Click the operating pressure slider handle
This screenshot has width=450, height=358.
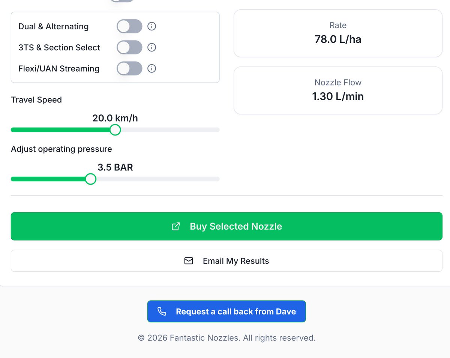click(x=90, y=179)
